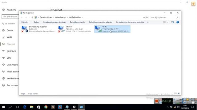Click Bu bağlantıyı tanıla command
The height and width of the screenshot is (110, 197).
coord(77,22)
